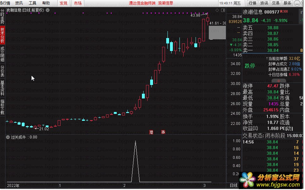The width and height of the screenshot is (305, 190).
Task: Click the large green last price 38.84
Action: click(x=250, y=20)
